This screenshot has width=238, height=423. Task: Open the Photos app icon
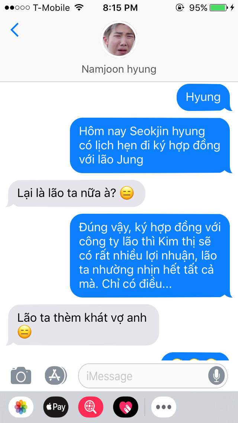tap(21, 407)
